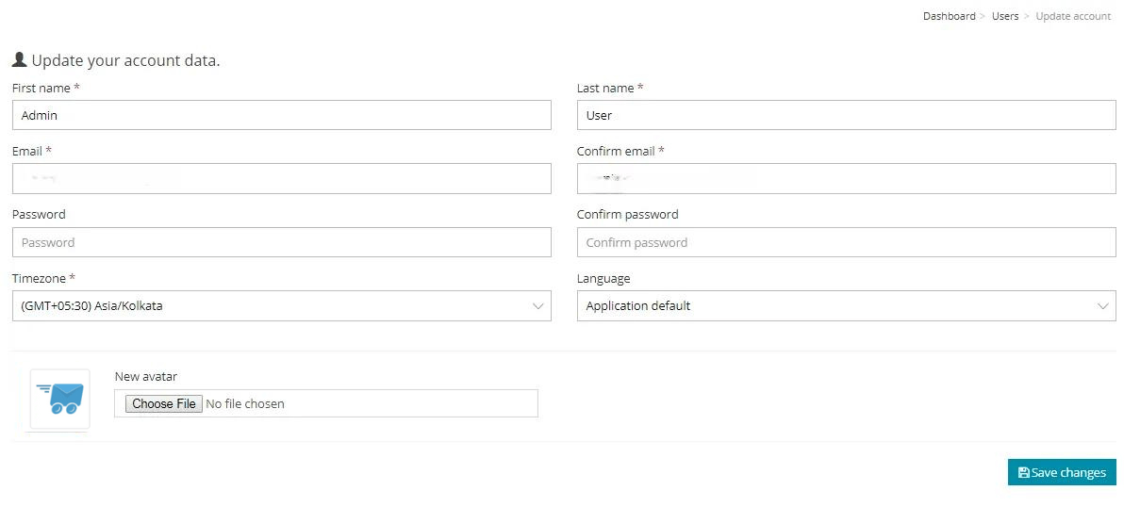Click the "No file chosen" text

tap(245, 403)
